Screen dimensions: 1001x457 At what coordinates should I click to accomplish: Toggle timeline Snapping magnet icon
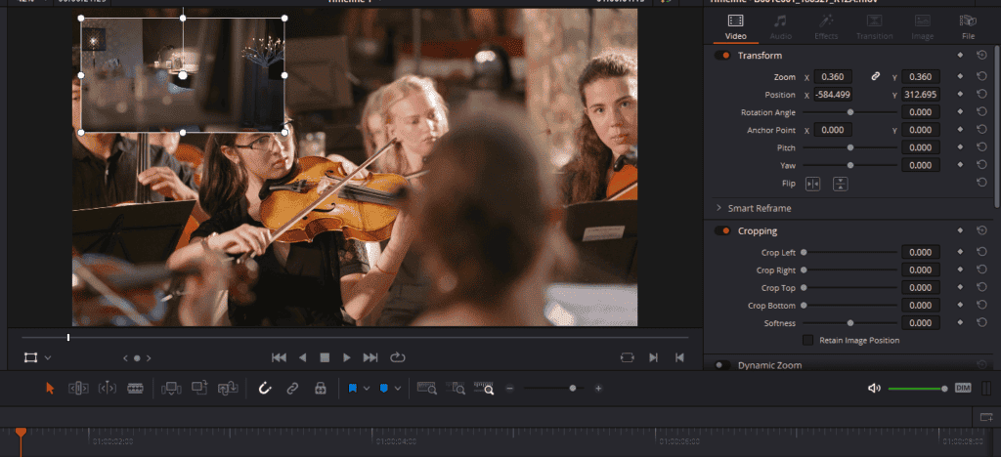click(265, 389)
